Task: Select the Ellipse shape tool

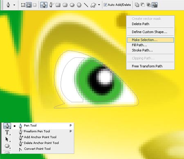Action: [x=72, y=5]
